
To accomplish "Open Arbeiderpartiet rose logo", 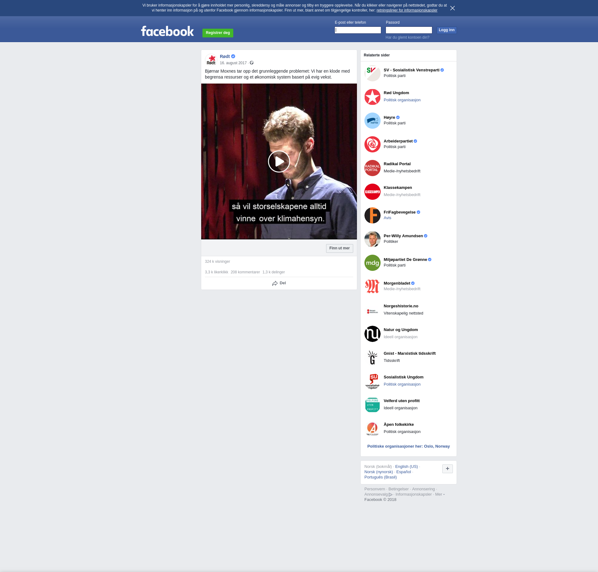I will pyautogui.click(x=372, y=144).
